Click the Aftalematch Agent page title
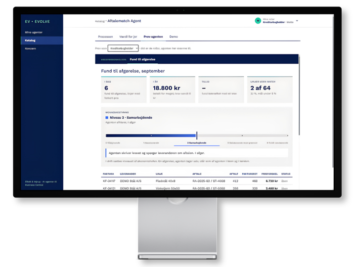This screenshot has height=267, width=356. click(x=124, y=21)
